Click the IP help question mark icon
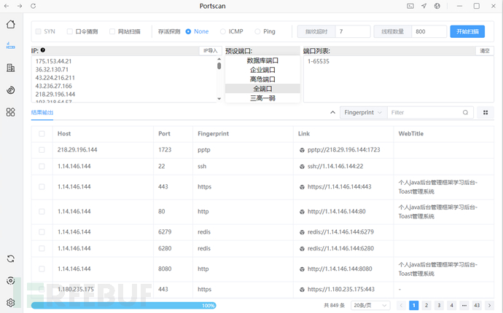 pyautogui.click(x=43, y=50)
